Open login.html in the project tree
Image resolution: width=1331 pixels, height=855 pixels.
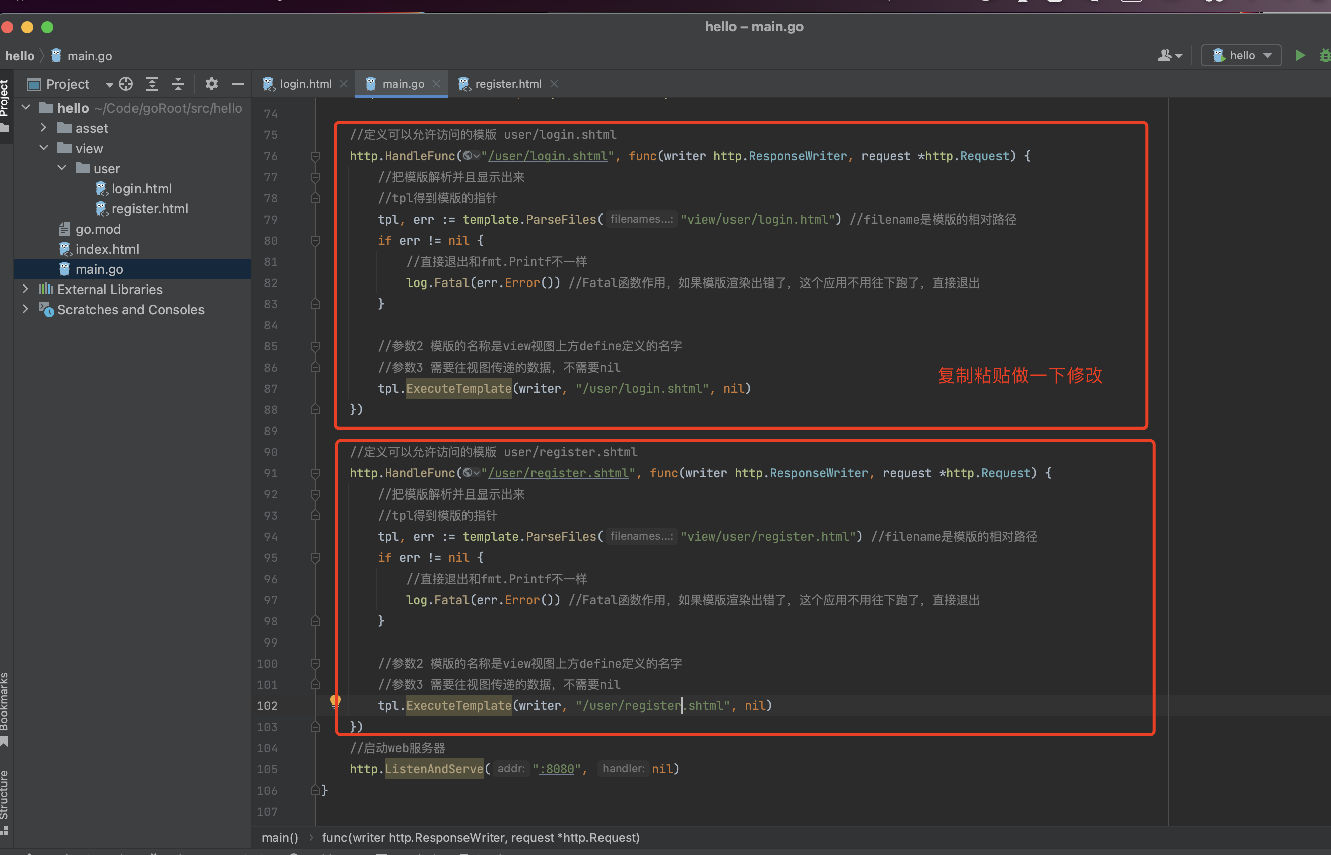[142, 189]
